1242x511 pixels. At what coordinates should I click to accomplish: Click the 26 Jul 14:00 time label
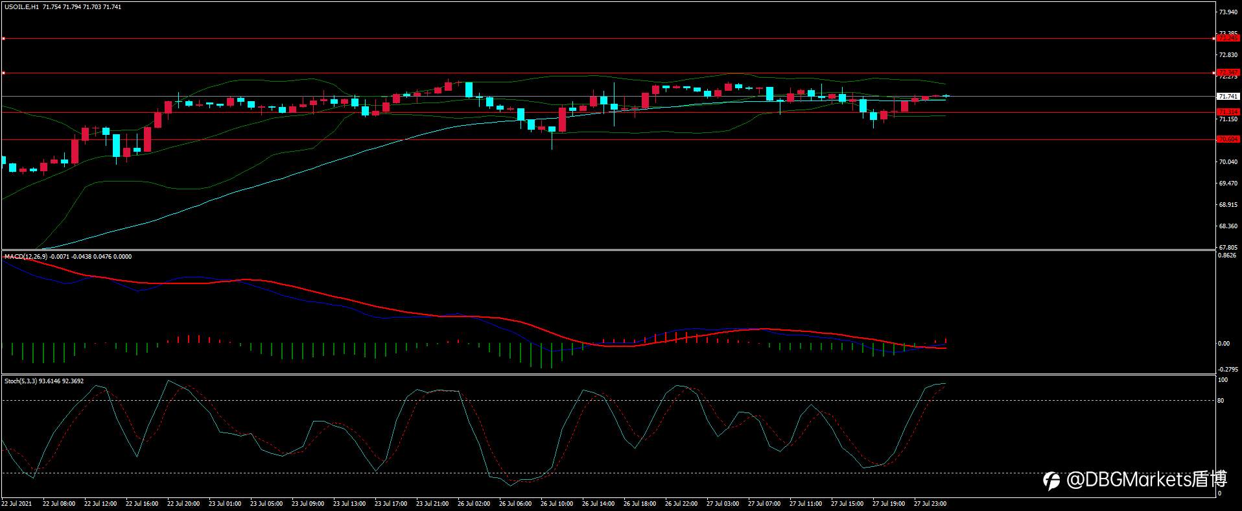coord(598,503)
